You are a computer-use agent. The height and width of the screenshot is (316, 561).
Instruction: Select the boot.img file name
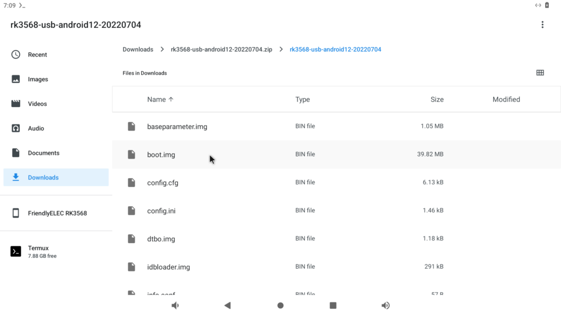pos(161,155)
